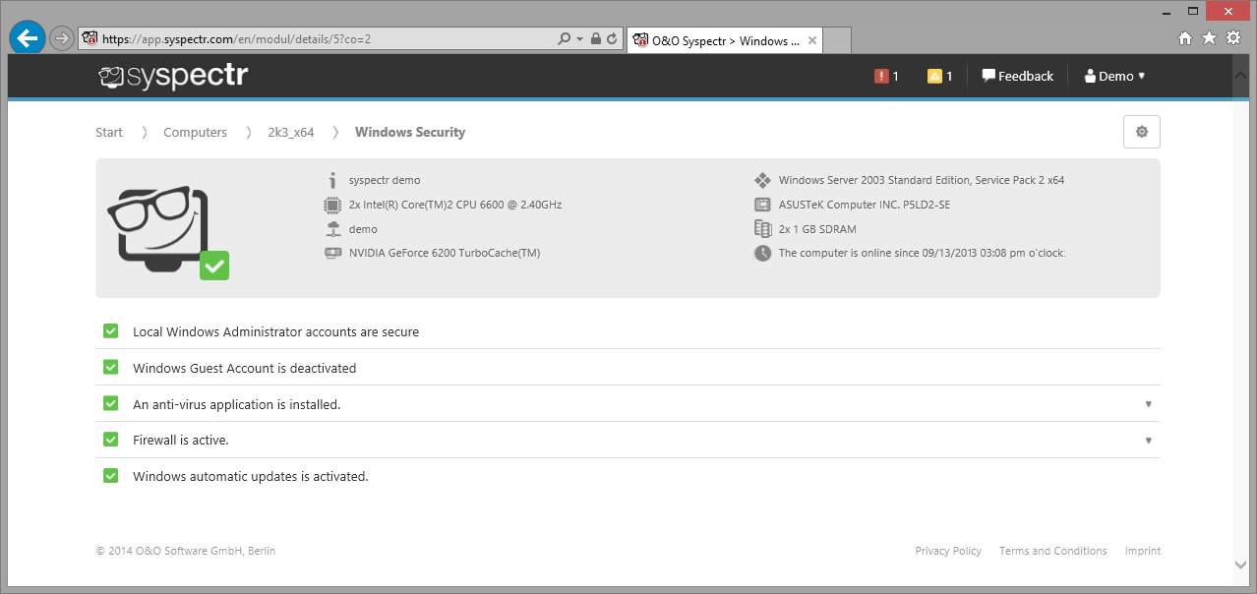Click the clock icon beside online since
1257x594 pixels.
pyautogui.click(x=762, y=253)
